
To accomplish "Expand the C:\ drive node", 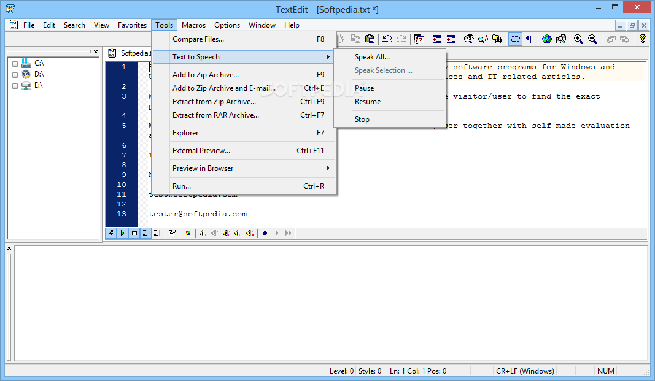I will click(15, 64).
